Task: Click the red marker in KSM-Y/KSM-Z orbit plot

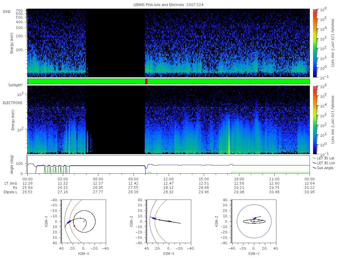Action: click(x=259, y=220)
